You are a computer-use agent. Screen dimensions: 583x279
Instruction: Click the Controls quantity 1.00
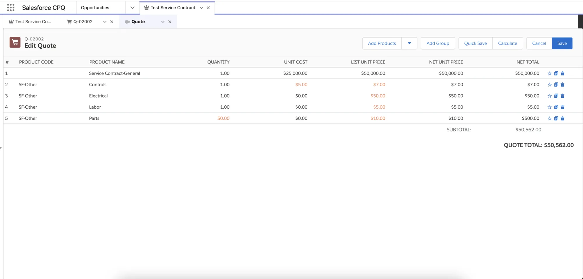tap(225, 85)
